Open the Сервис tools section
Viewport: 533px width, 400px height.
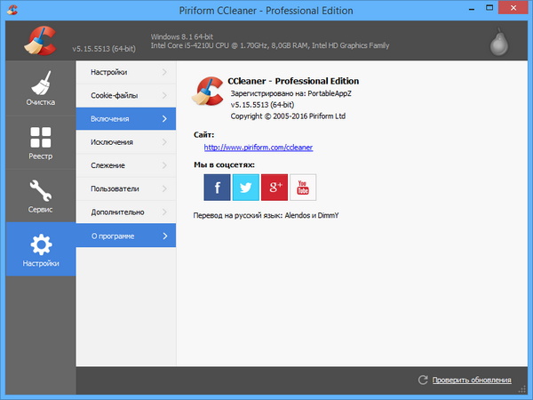[x=41, y=196]
